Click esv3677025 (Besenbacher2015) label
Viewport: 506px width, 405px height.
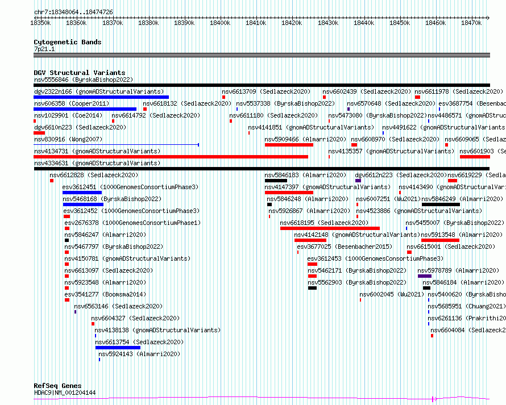pos(345,247)
